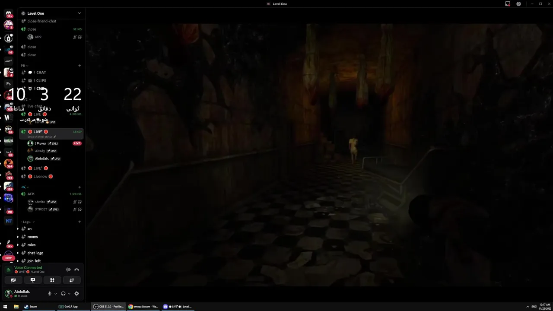Open voice noise suppression waveform icon
The height and width of the screenshot is (311, 553).
(68, 270)
